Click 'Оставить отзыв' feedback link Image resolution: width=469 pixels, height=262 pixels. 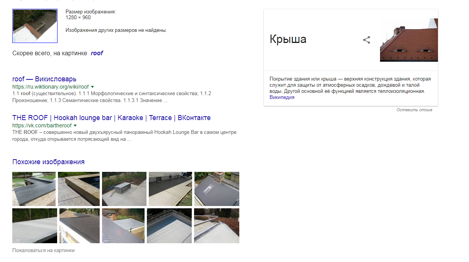pos(415,110)
